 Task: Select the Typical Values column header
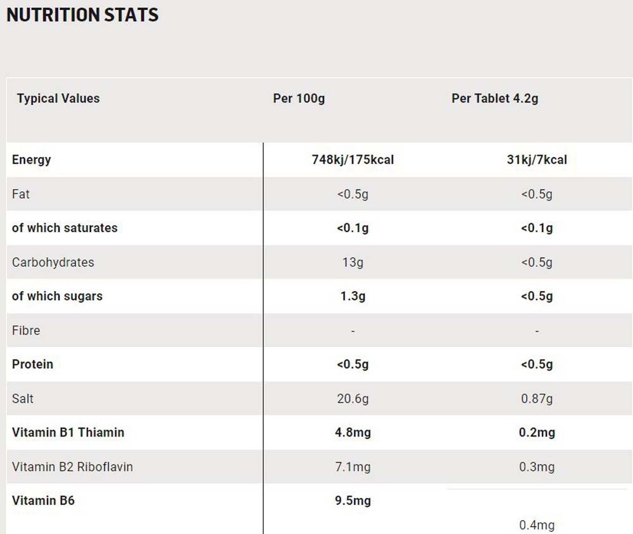coord(58,99)
